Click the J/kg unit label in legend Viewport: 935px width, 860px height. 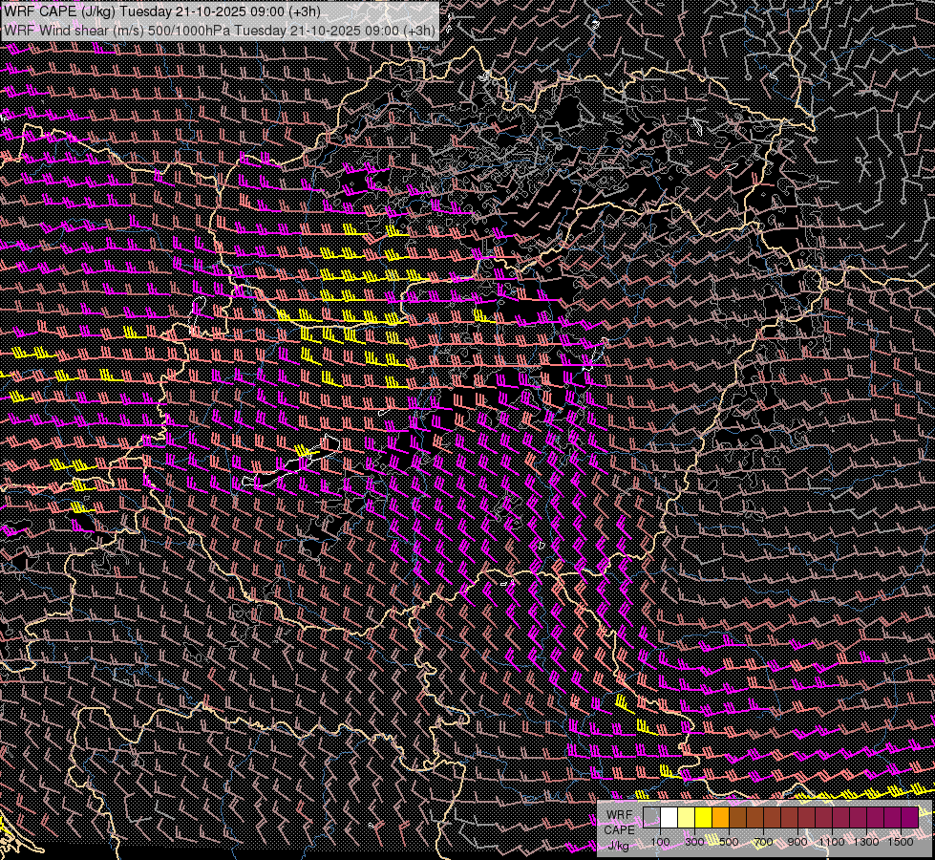(x=619, y=845)
